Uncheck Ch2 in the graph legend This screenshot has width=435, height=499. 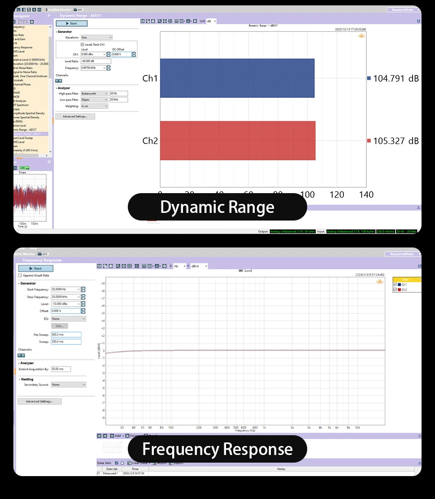pos(395,290)
